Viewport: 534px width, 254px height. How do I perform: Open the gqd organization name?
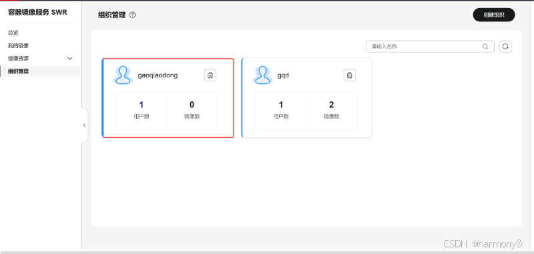pyautogui.click(x=283, y=75)
